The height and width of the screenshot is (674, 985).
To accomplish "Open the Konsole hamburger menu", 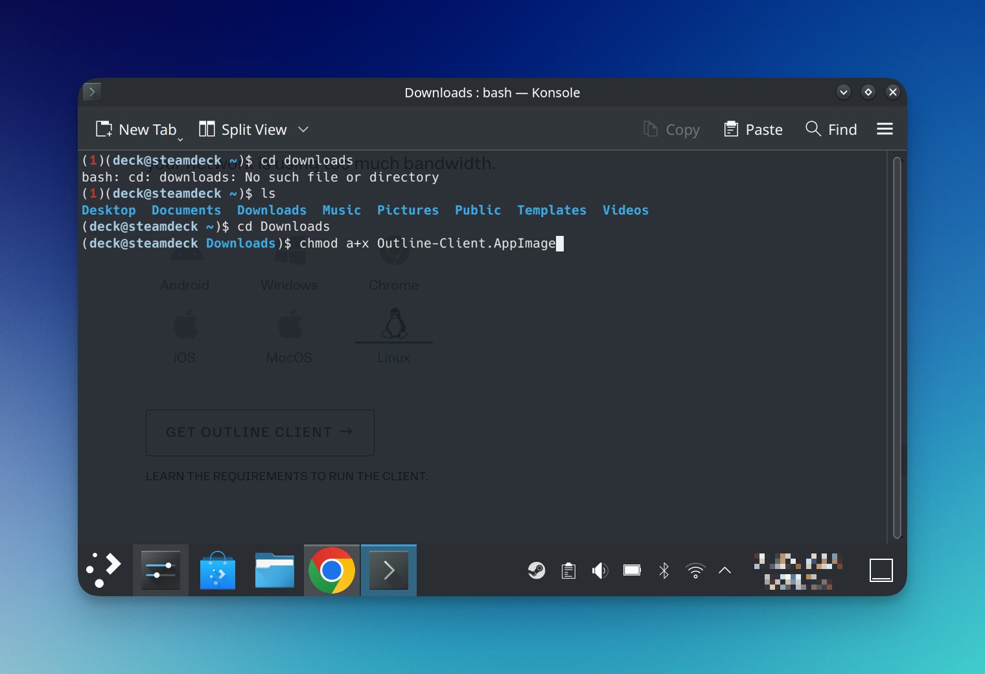I will click(885, 129).
